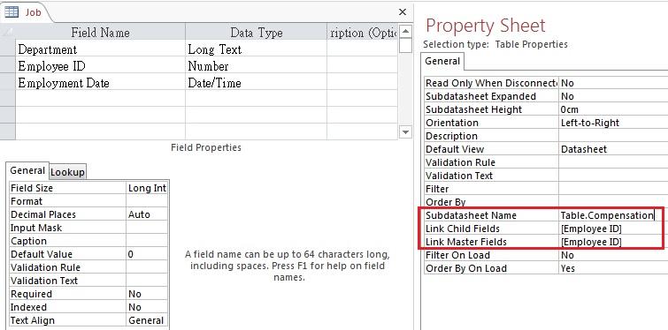The width and height of the screenshot is (668, 330).
Task: Click the field grid scroll up arrow
Action: 405,31
